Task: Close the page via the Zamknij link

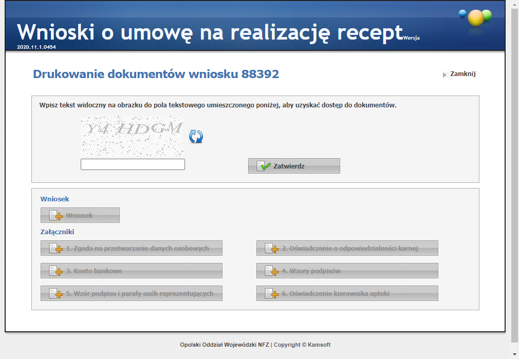Action: click(x=462, y=74)
